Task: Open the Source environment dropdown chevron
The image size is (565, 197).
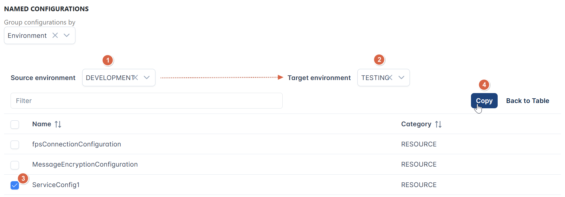Action: [x=147, y=78]
